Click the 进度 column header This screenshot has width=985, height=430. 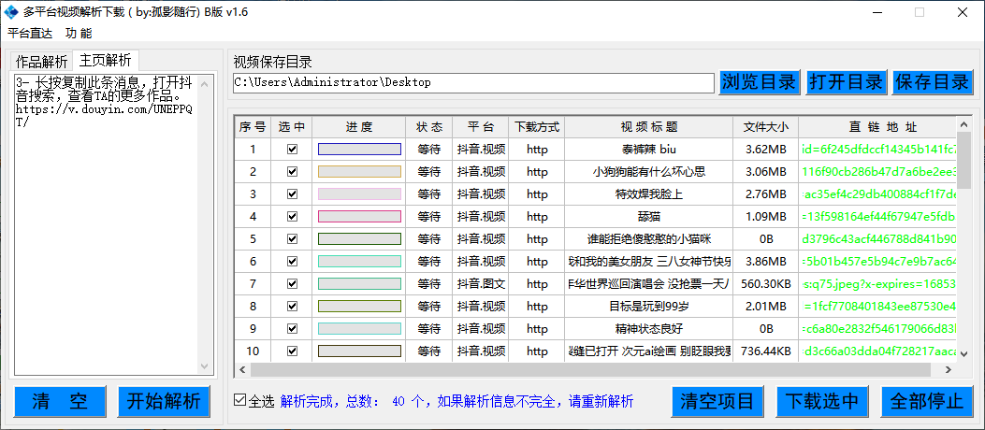click(359, 127)
